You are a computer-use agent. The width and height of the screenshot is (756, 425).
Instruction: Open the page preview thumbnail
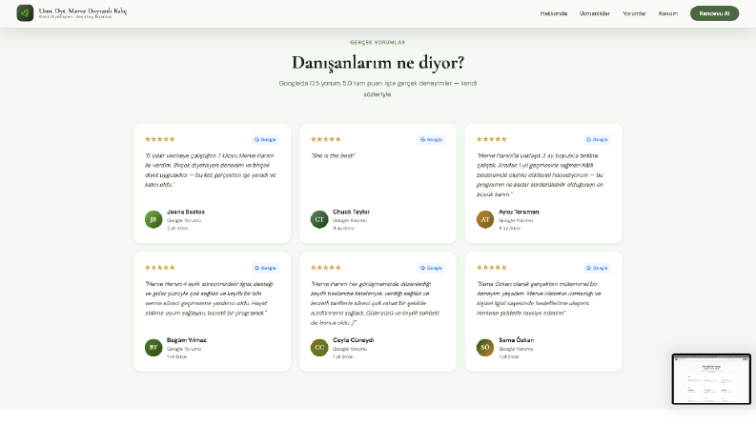coord(711,379)
